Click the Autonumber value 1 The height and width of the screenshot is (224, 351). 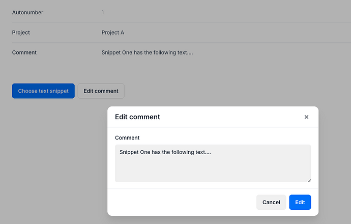pyautogui.click(x=103, y=12)
